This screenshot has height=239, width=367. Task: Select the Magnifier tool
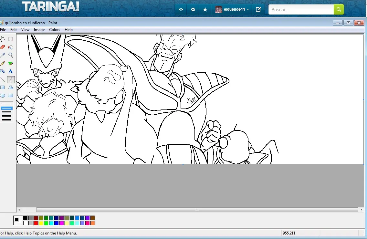click(x=11, y=55)
